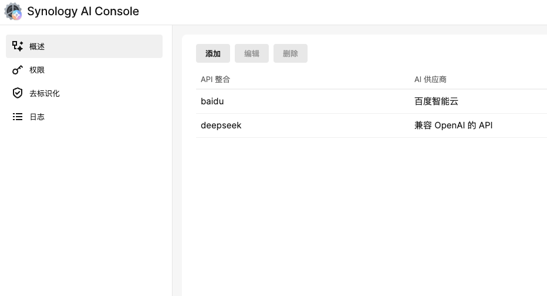Viewport: 547px width, 296px height.
Task: Click the shield icon beside 去标识化
Action: (18, 93)
